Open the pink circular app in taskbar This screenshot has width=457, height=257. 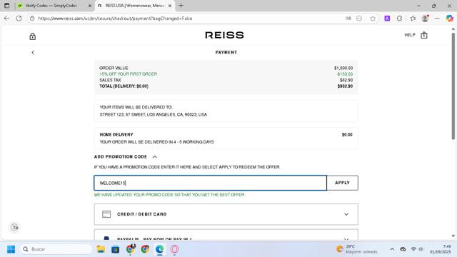(174, 249)
